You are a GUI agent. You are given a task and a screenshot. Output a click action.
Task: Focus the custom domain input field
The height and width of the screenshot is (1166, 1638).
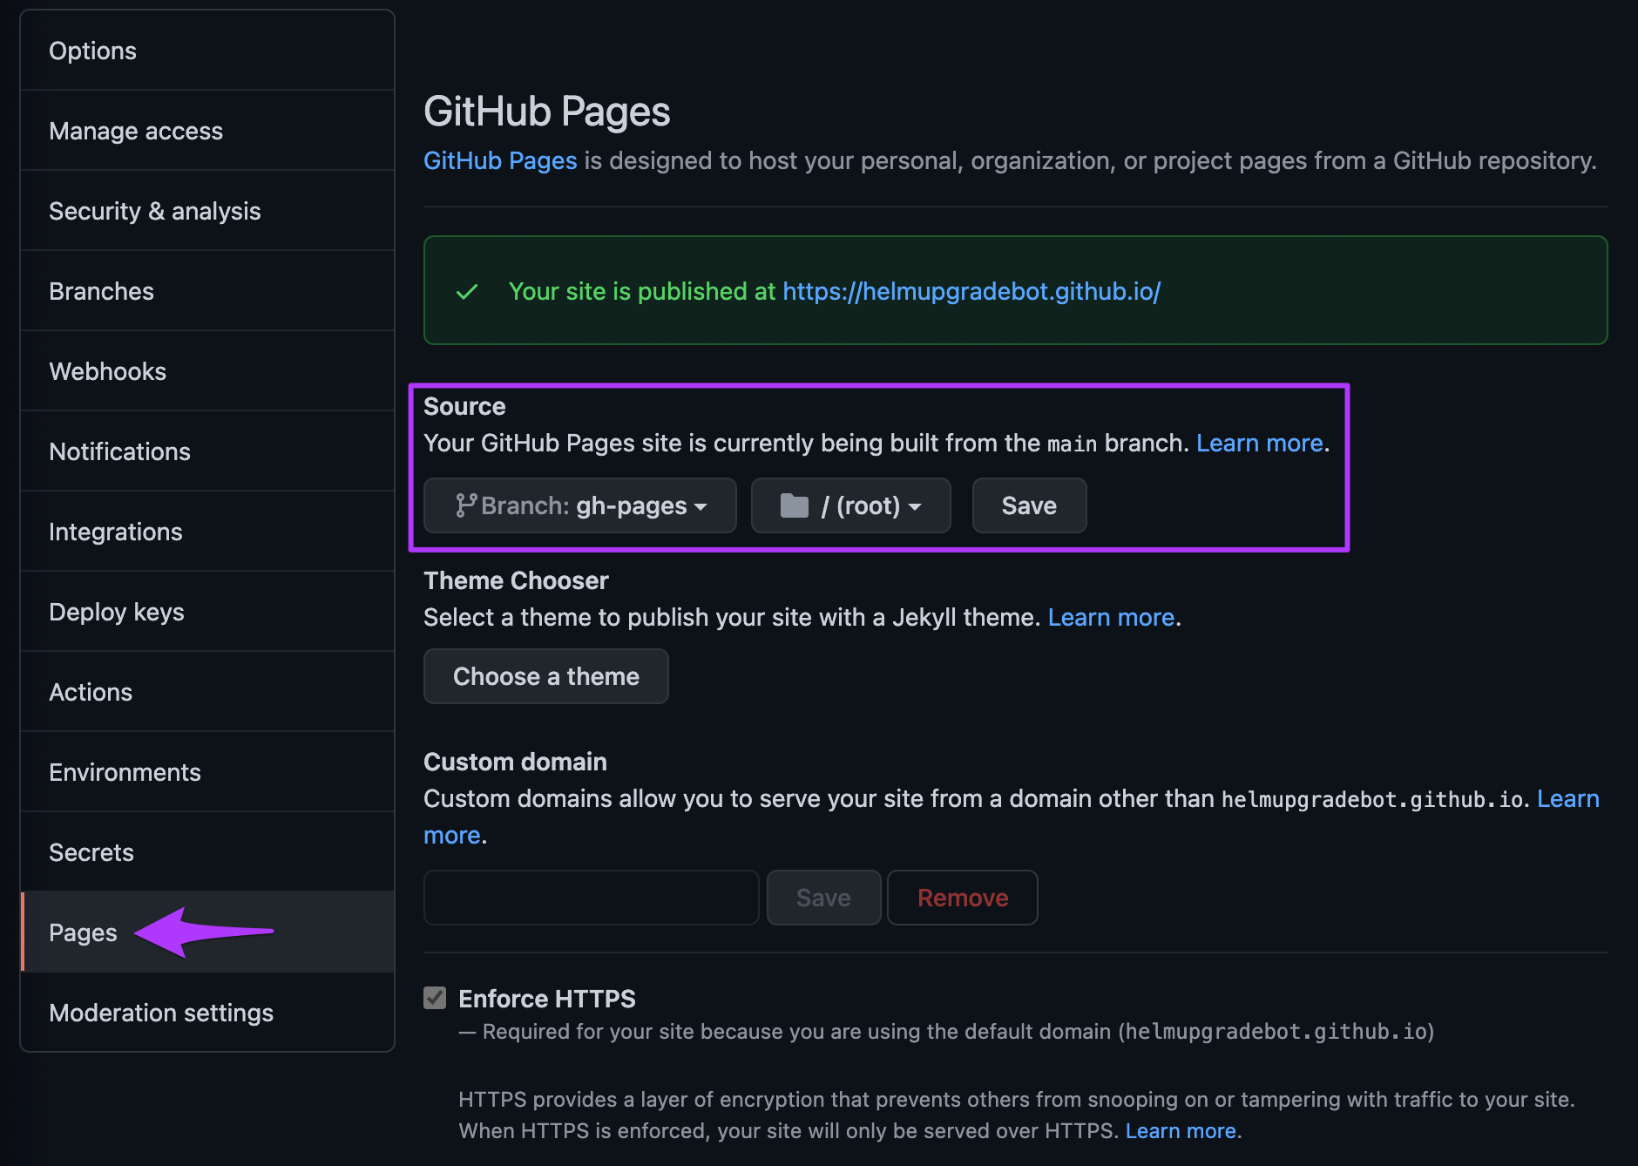pos(592,898)
